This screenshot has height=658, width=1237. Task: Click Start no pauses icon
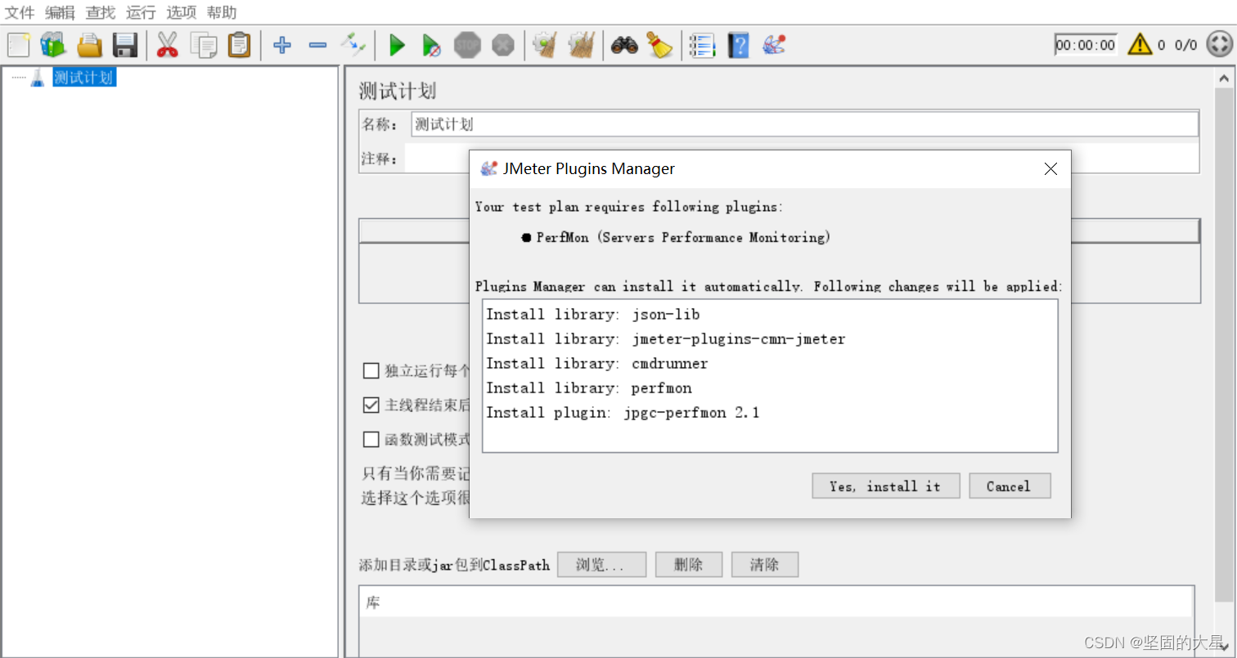tap(432, 45)
